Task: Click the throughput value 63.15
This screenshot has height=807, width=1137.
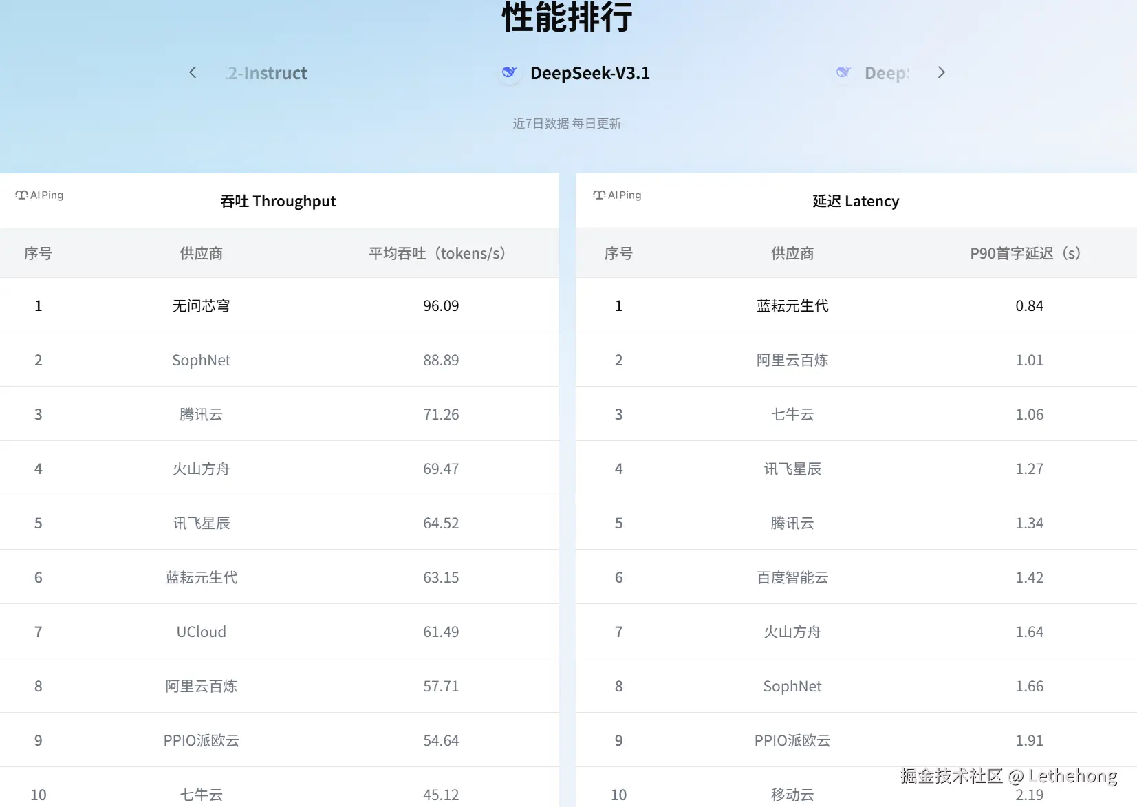Action: pos(441,577)
